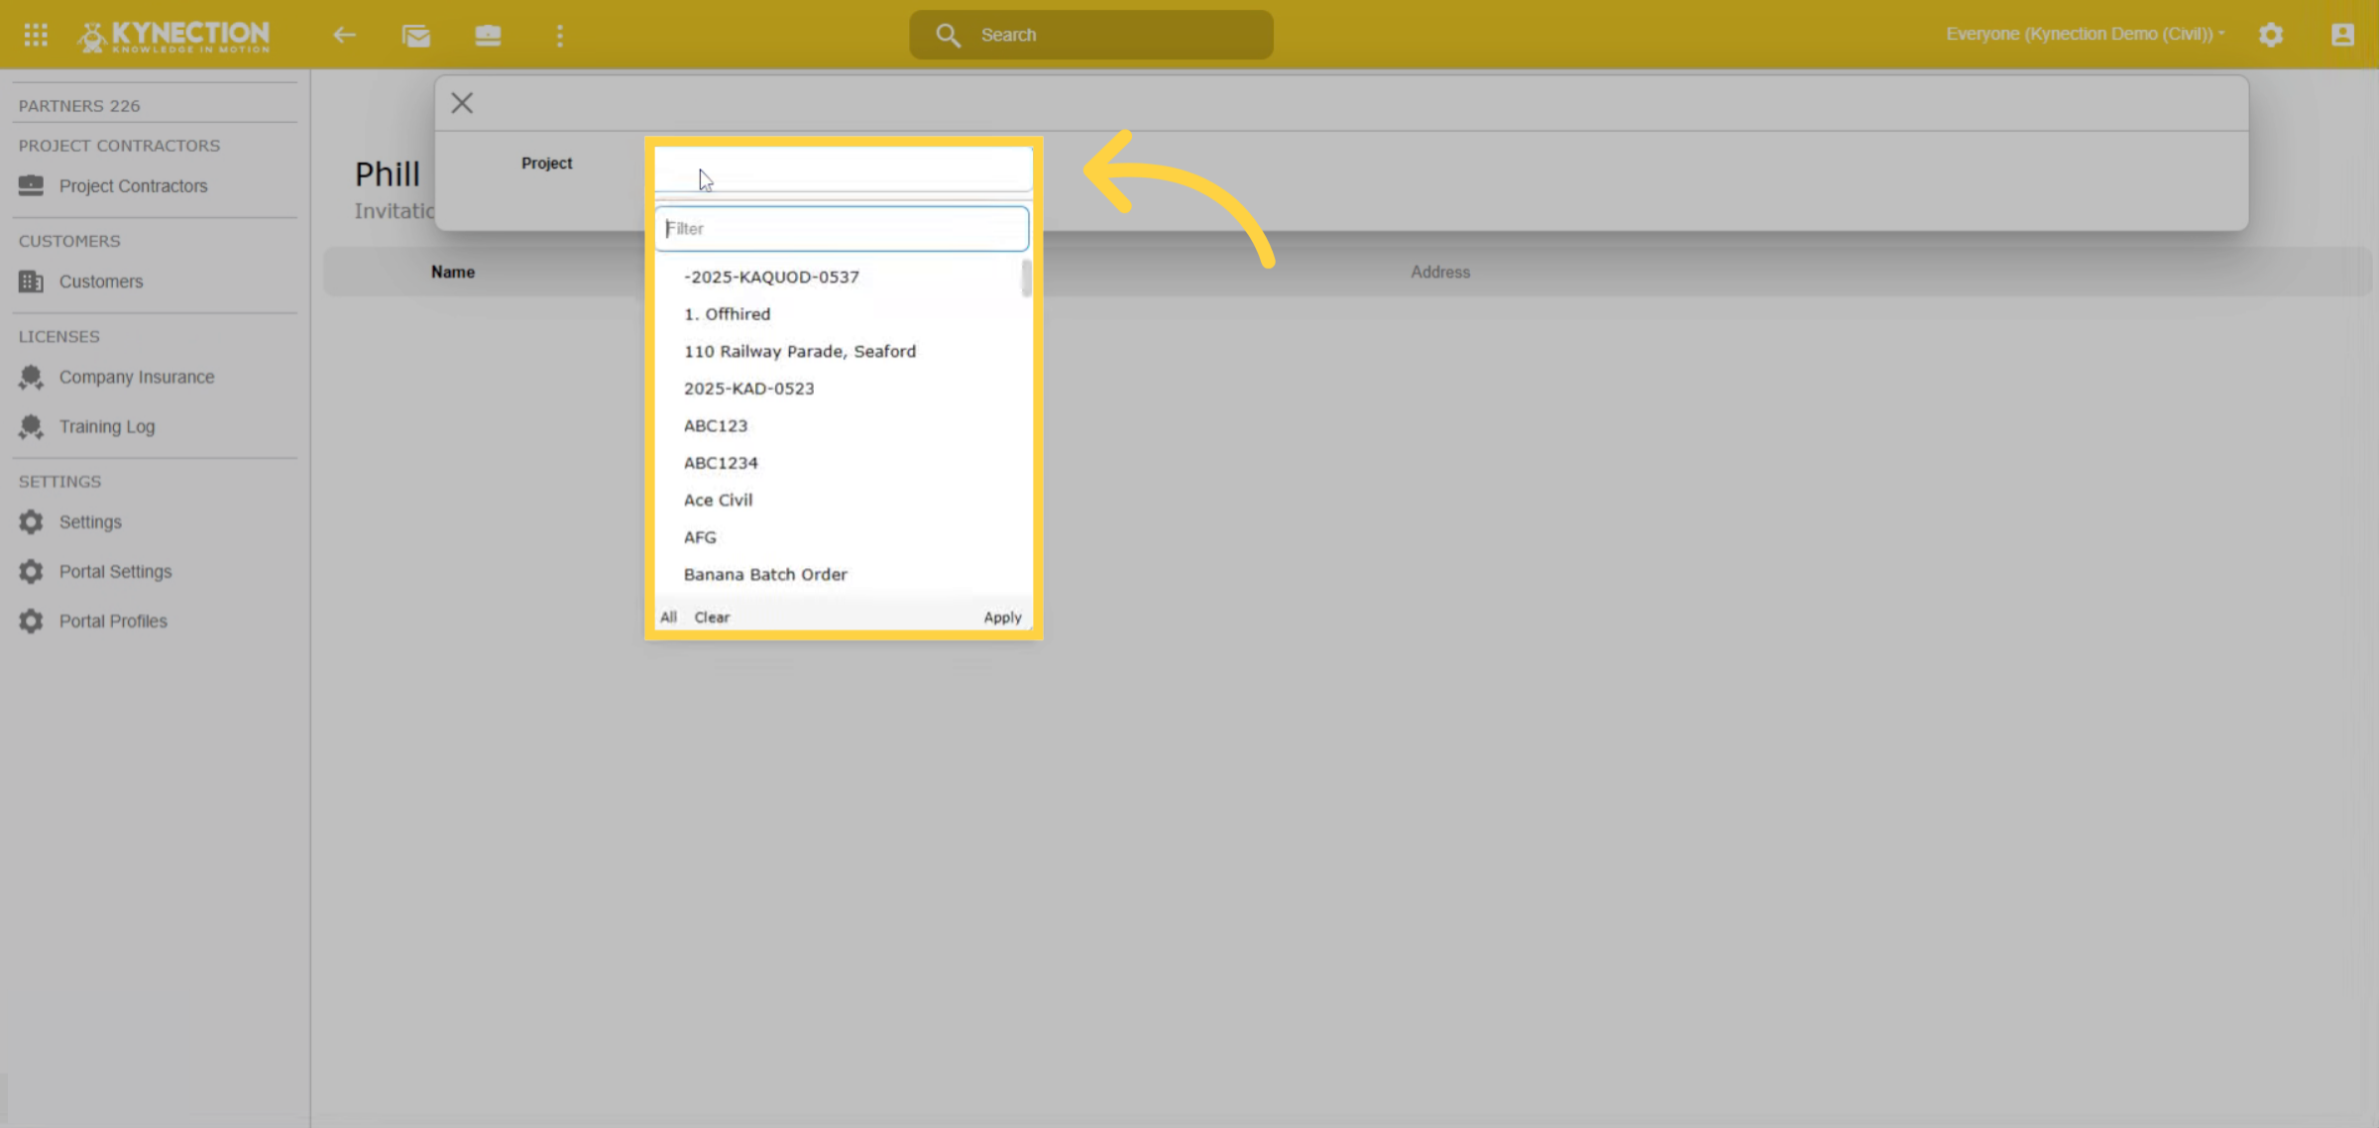This screenshot has width=2379, height=1128.
Task: Click the project list scrollbar
Action: pyautogui.click(x=1026, y=279)
